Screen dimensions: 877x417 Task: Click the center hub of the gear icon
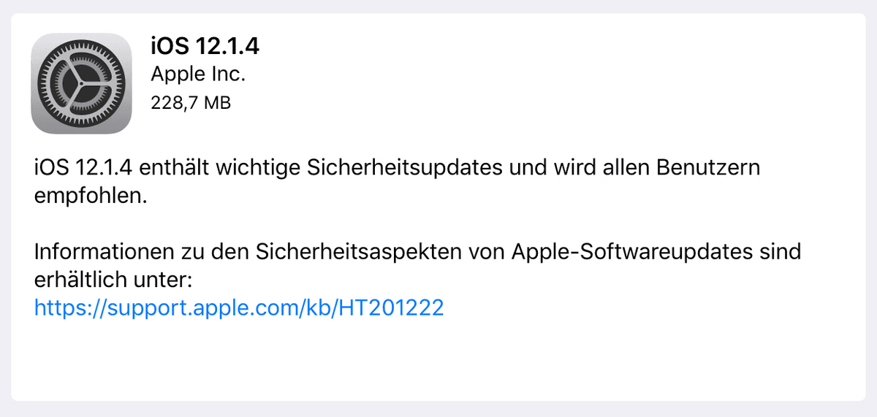(81, 84)
